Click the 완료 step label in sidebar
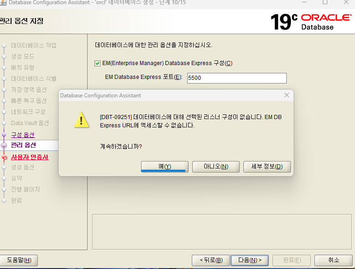Viewport: 355px width, 269px height. tap(17, 200)
